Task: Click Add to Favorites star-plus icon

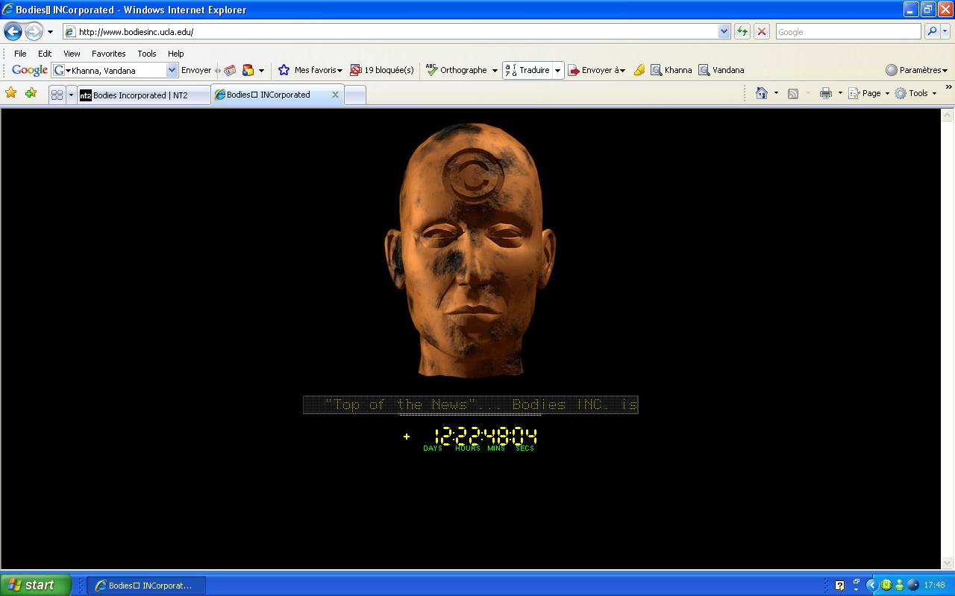Action: click(x=31, y=93)
